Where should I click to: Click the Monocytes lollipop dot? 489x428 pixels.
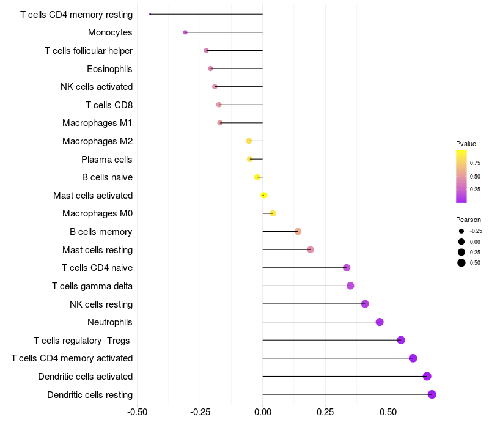coord(185,32)
